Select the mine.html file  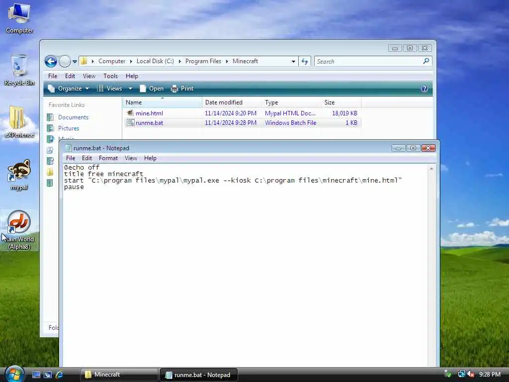pyautogui.click(x=242, y=113)
